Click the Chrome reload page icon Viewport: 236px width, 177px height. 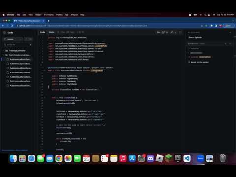[12, 26]
